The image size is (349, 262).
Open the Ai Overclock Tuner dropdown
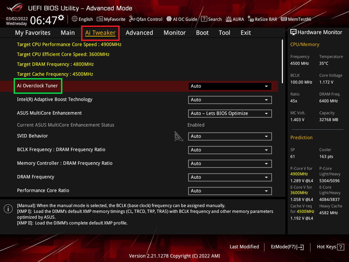click(x=230, y=86)
